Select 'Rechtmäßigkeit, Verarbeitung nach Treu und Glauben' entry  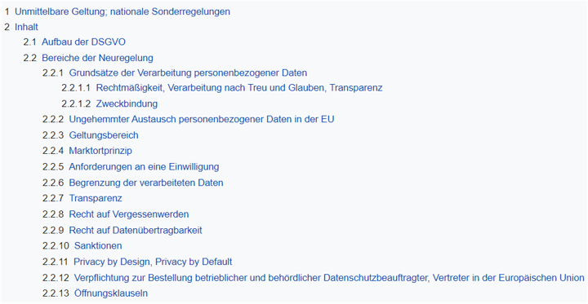(239, 88)
